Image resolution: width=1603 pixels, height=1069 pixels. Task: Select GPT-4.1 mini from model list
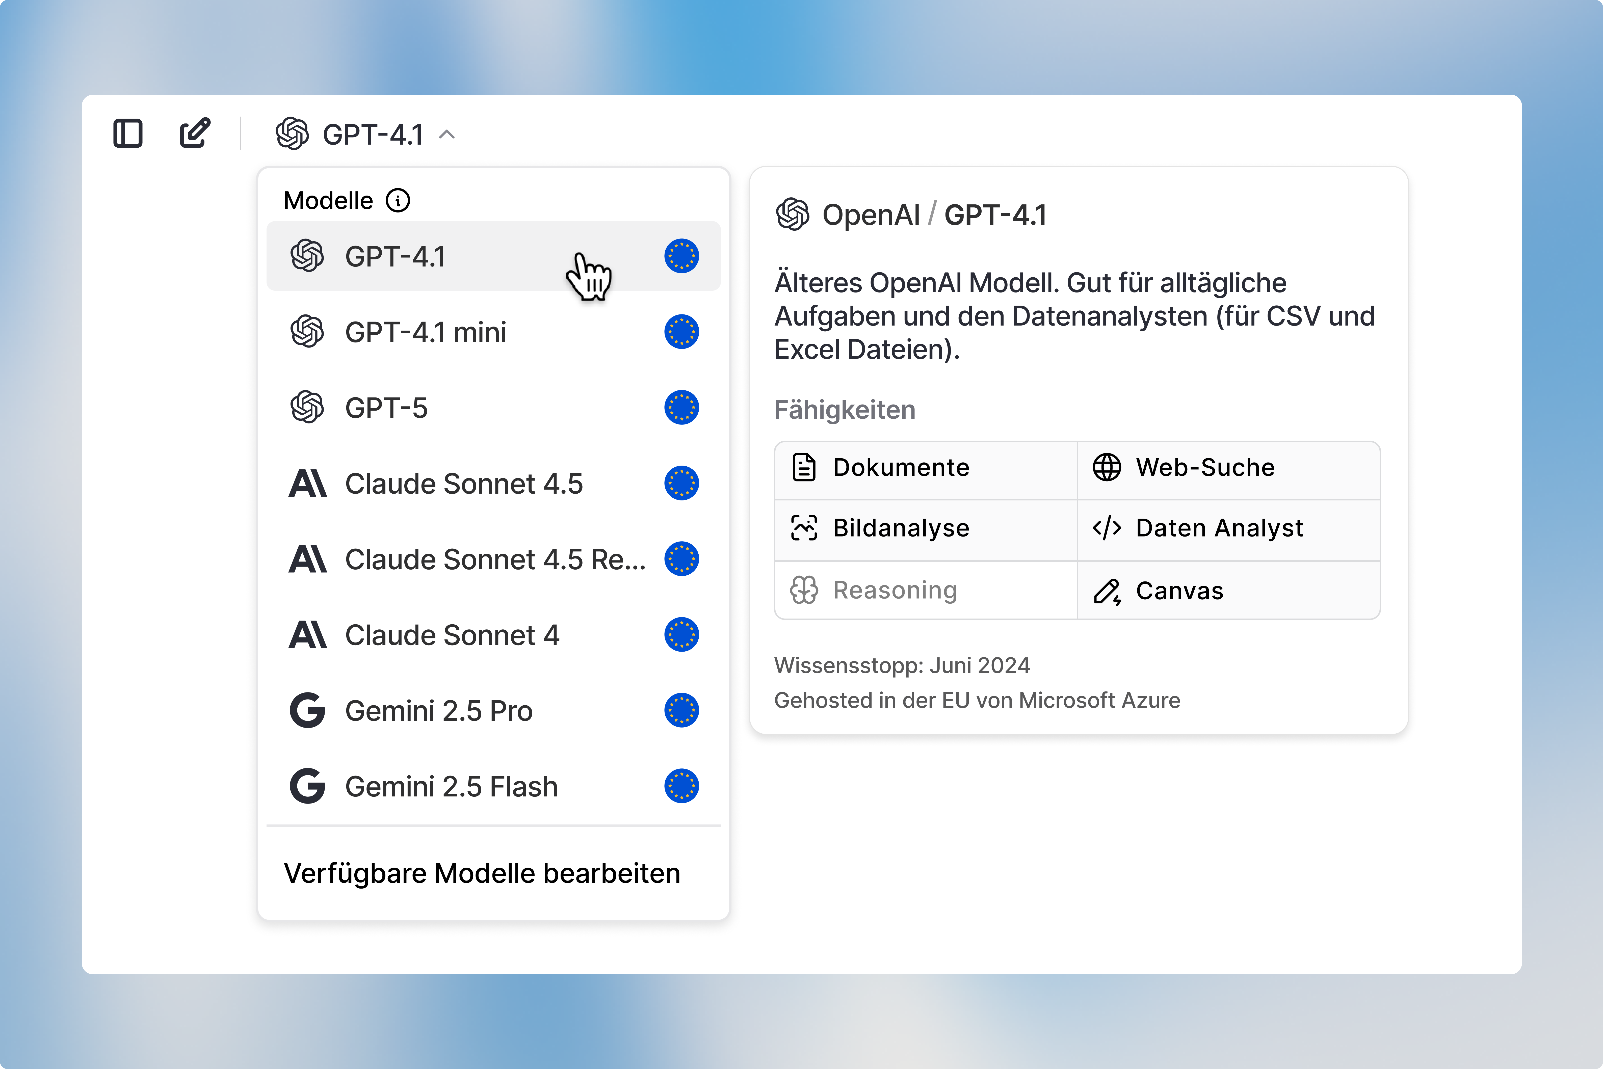(426, 332)
